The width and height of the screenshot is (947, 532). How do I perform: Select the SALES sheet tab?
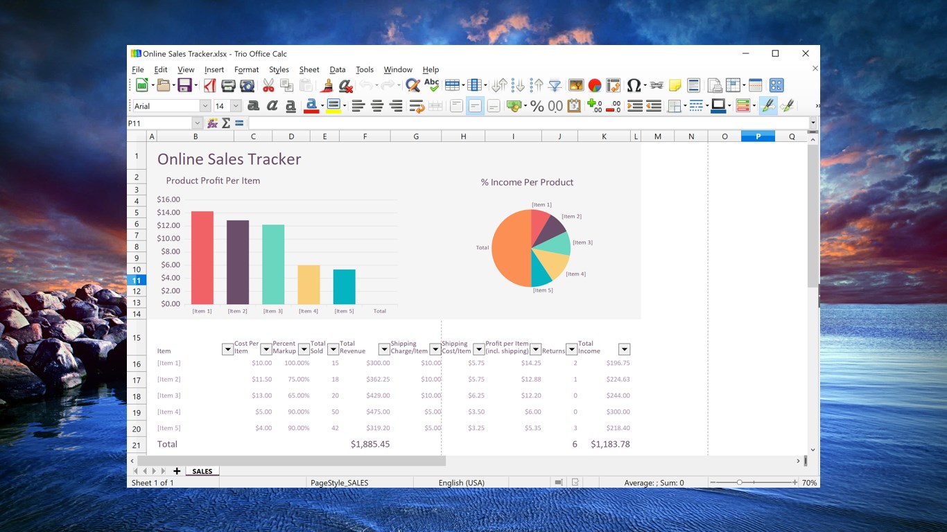202,471
